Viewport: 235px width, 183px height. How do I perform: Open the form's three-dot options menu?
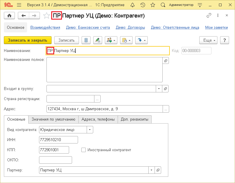click(x=218, y=15)
